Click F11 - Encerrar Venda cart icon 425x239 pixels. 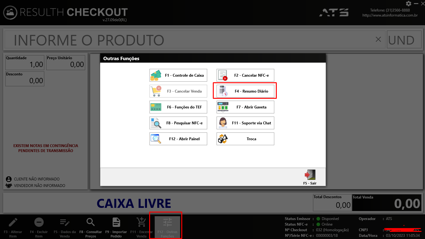tap(142, 222)
